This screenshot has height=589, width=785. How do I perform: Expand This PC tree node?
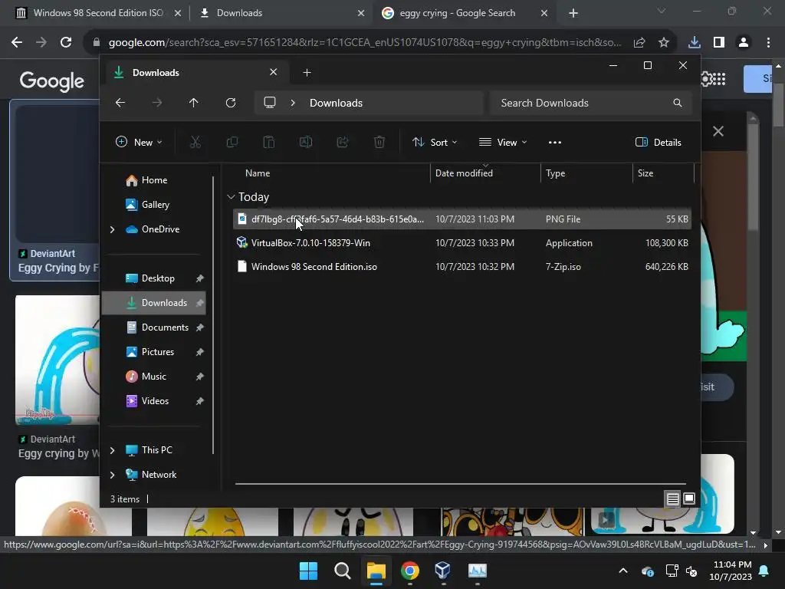click(112, 450)
